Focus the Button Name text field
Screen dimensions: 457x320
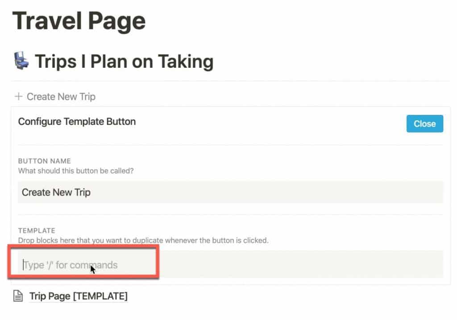click(x=230, y=192)
